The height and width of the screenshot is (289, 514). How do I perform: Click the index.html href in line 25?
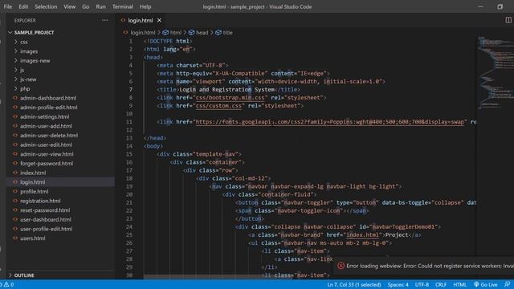[362, 235]
